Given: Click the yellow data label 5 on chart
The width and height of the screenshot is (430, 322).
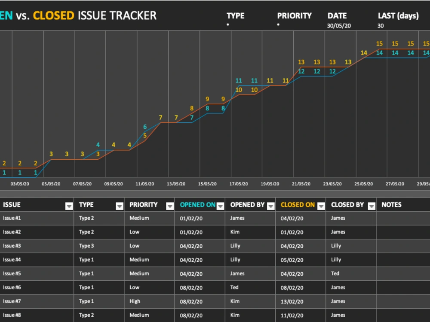Looking at the screenshot, I should tap(145, 136).
